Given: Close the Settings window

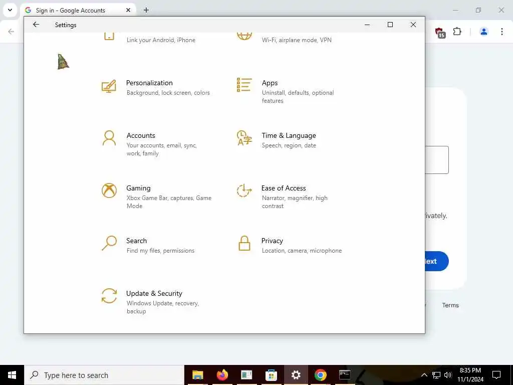Looking at the screenshot, I should point(413,25).
